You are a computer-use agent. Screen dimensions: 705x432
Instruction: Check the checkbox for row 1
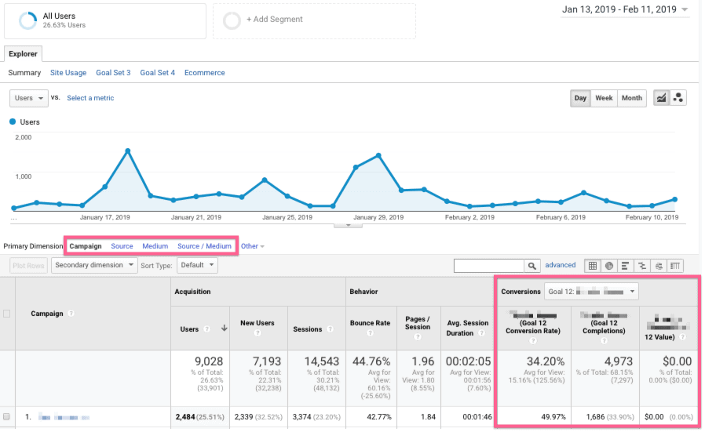click(x=7, y=417)
